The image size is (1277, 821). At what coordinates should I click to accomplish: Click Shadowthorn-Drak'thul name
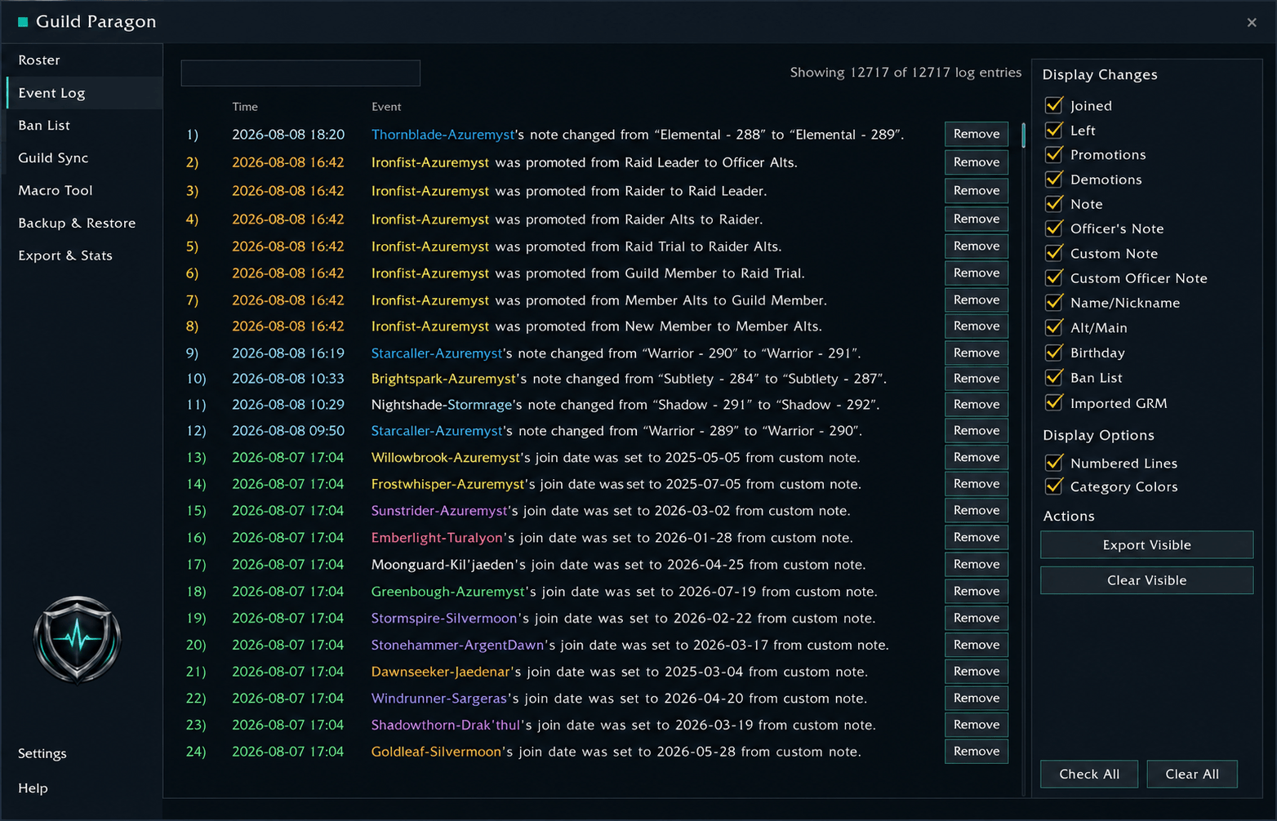pos(446,725)
